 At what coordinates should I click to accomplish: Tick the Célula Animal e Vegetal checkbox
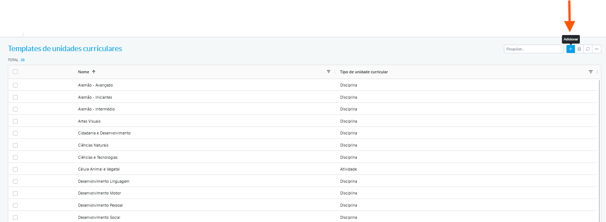[x=15, y=169]
